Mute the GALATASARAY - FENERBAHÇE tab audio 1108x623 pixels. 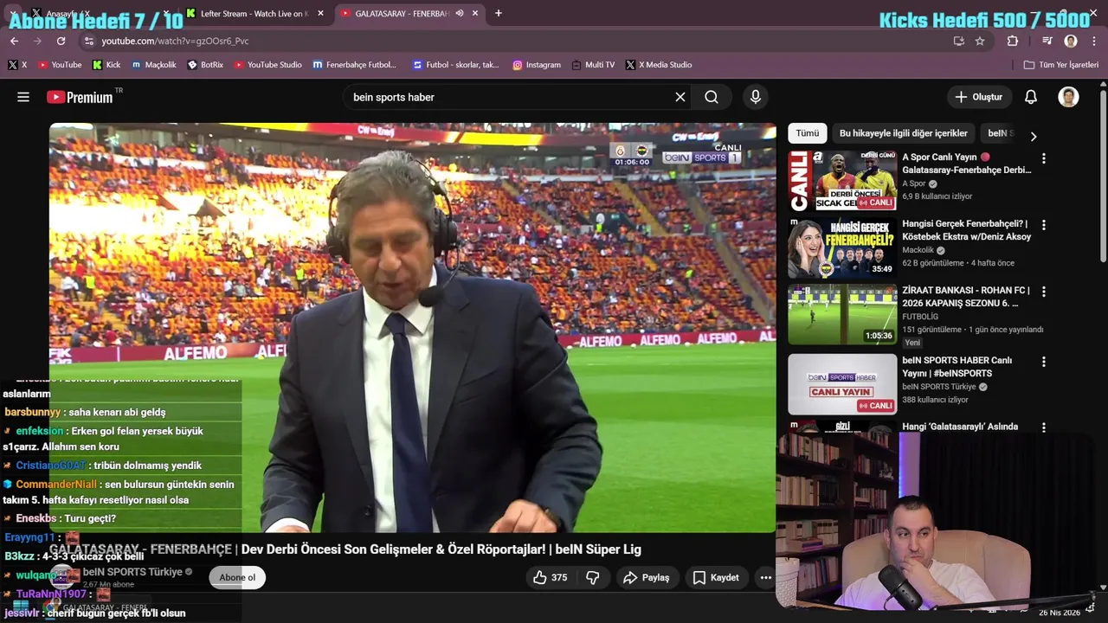(x=460, y=13)
